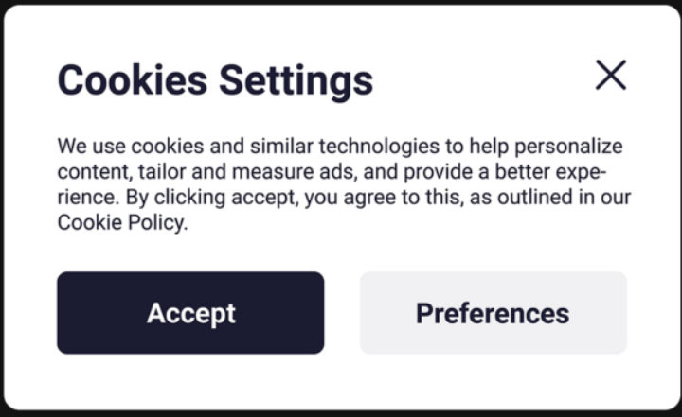Click the cookie description paragraph
The height and width of the screenshot is (417, 682).
pyautogui.click(x=341, y=185)
